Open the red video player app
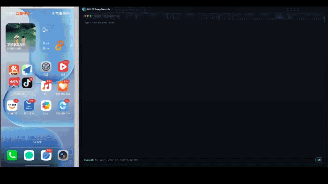Viewport: 328px width, 184px height. pos(63,67)
